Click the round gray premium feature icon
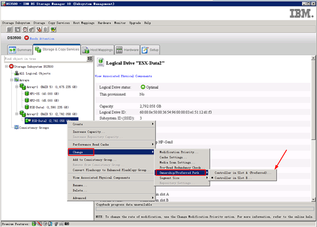Image resolution: width=317 pixels, height=227 pixels. tap(45, 224)
